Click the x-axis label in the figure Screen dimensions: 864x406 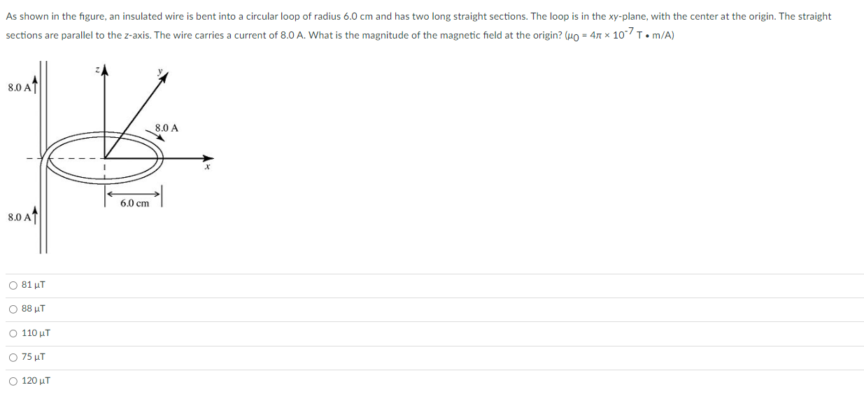207,168
